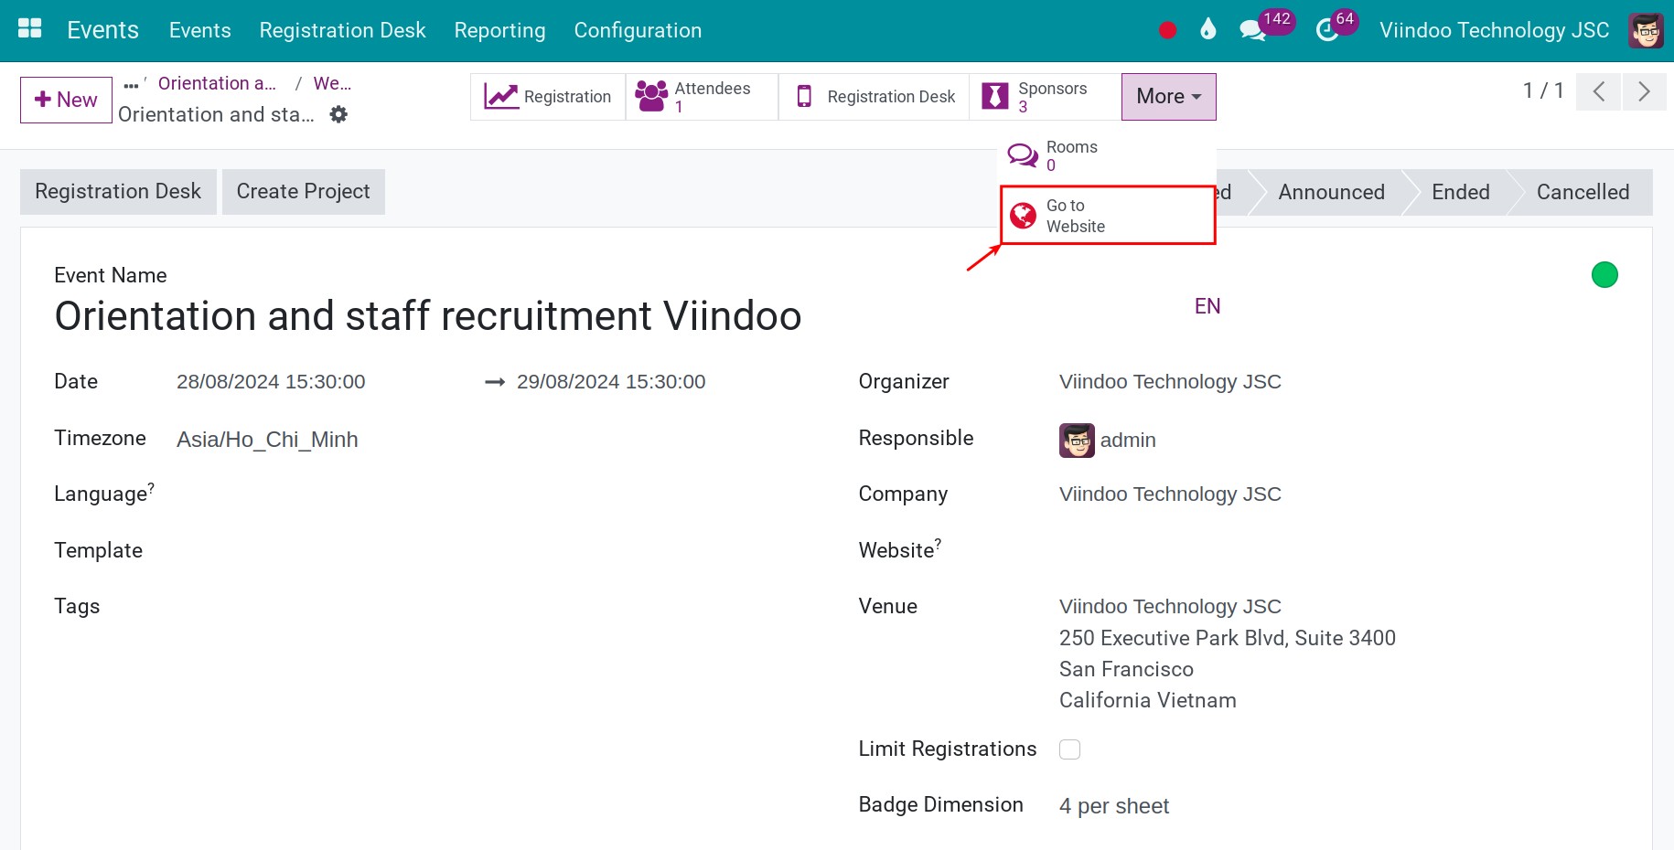Open Attendees smart button
Viewport: 1674px width, 850px height.
[702, 97]
